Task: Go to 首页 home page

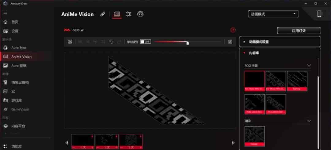Action: (x=15, y=22)
